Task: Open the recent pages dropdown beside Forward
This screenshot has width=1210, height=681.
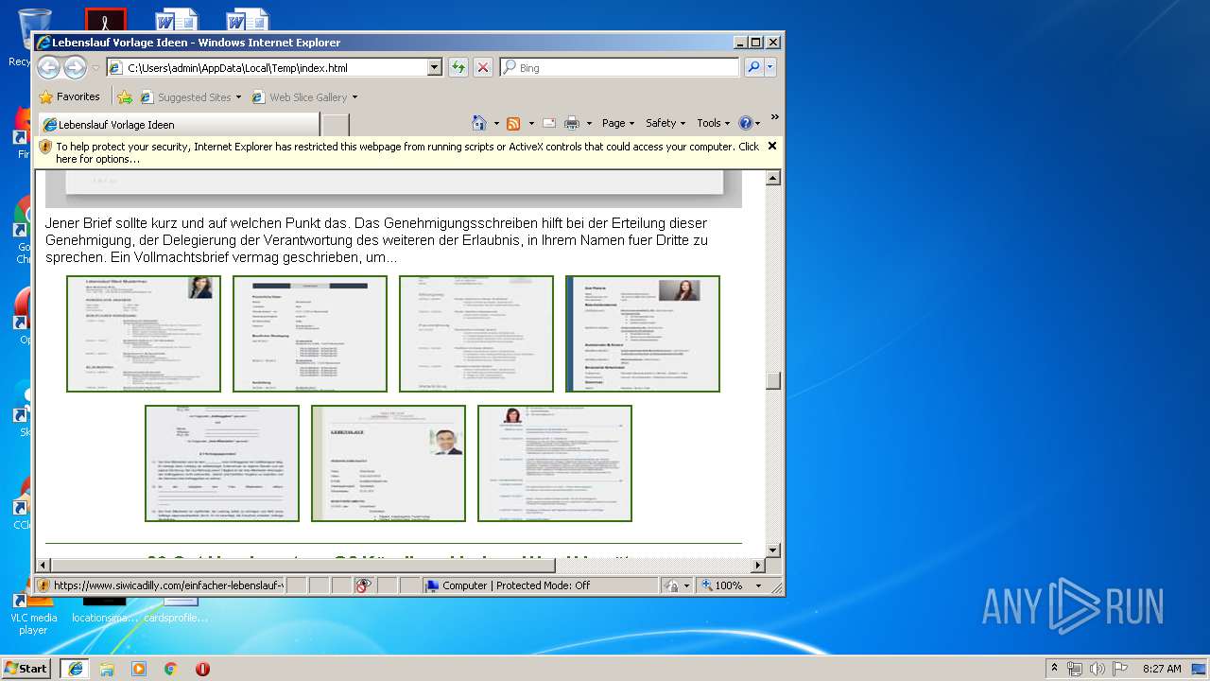Action: pos(95,68)
